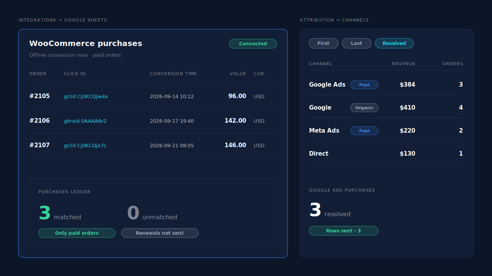
Task: Click the ORDERS column header
Action: point(453,64)
